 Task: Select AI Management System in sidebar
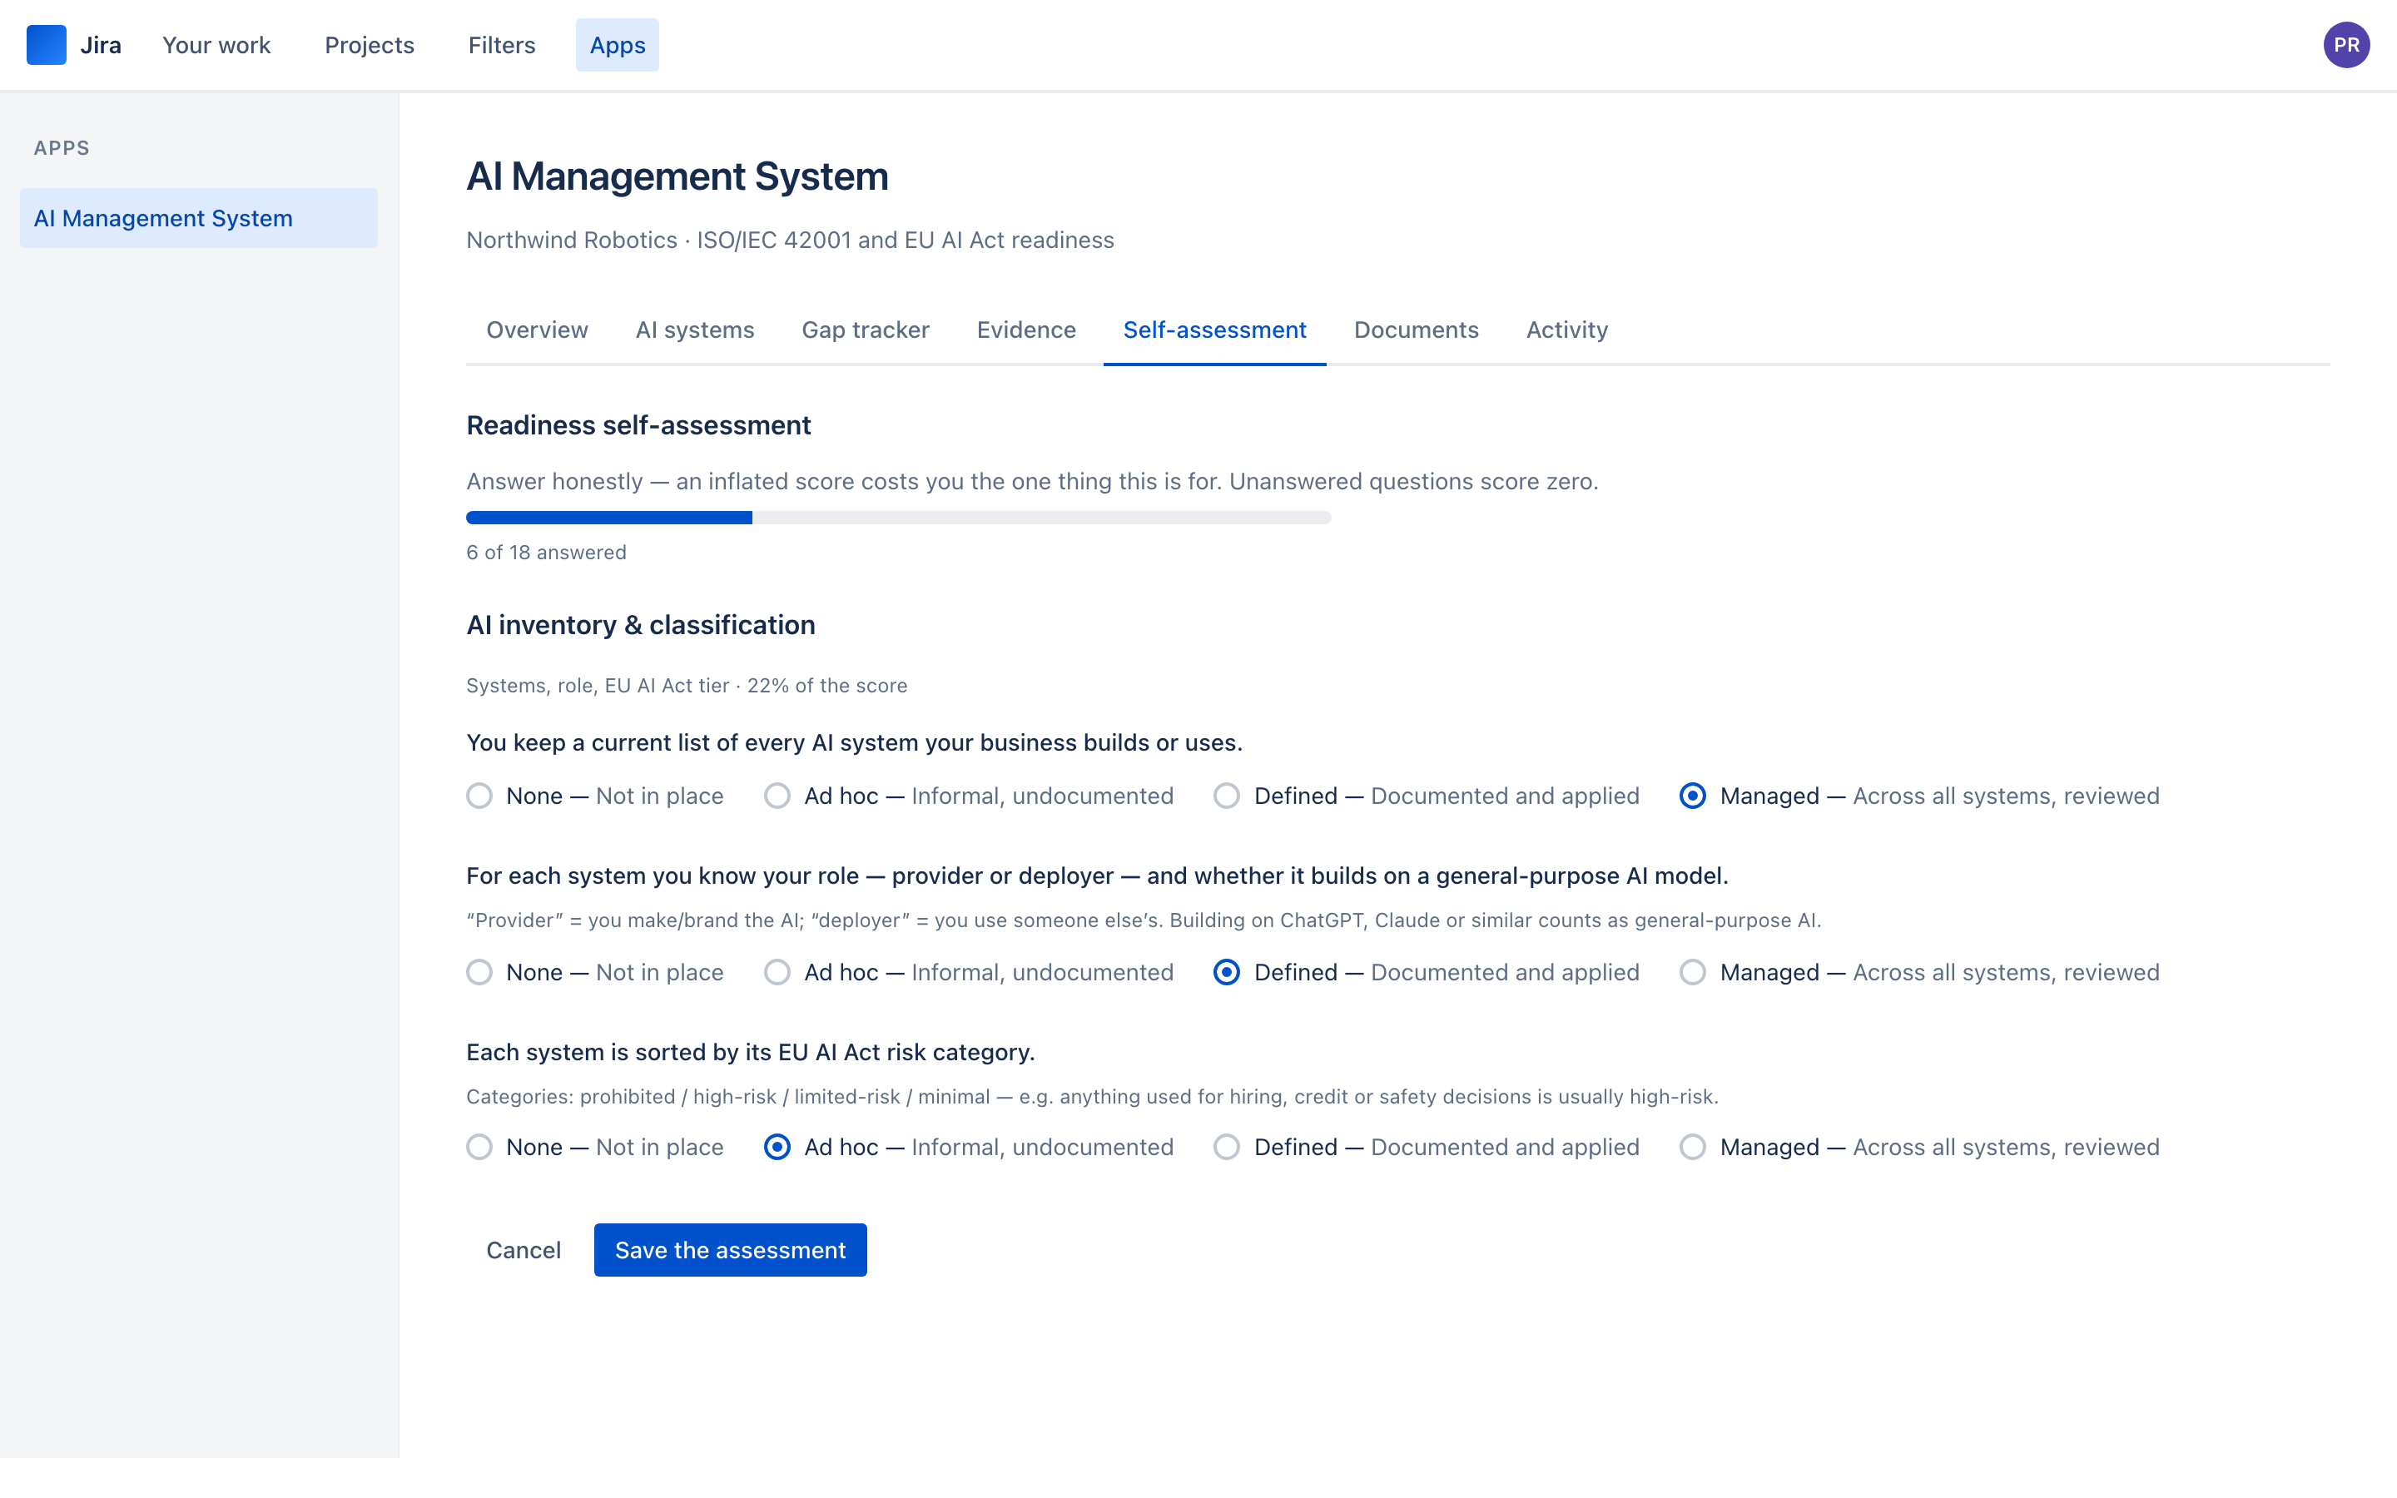point(198,218)
